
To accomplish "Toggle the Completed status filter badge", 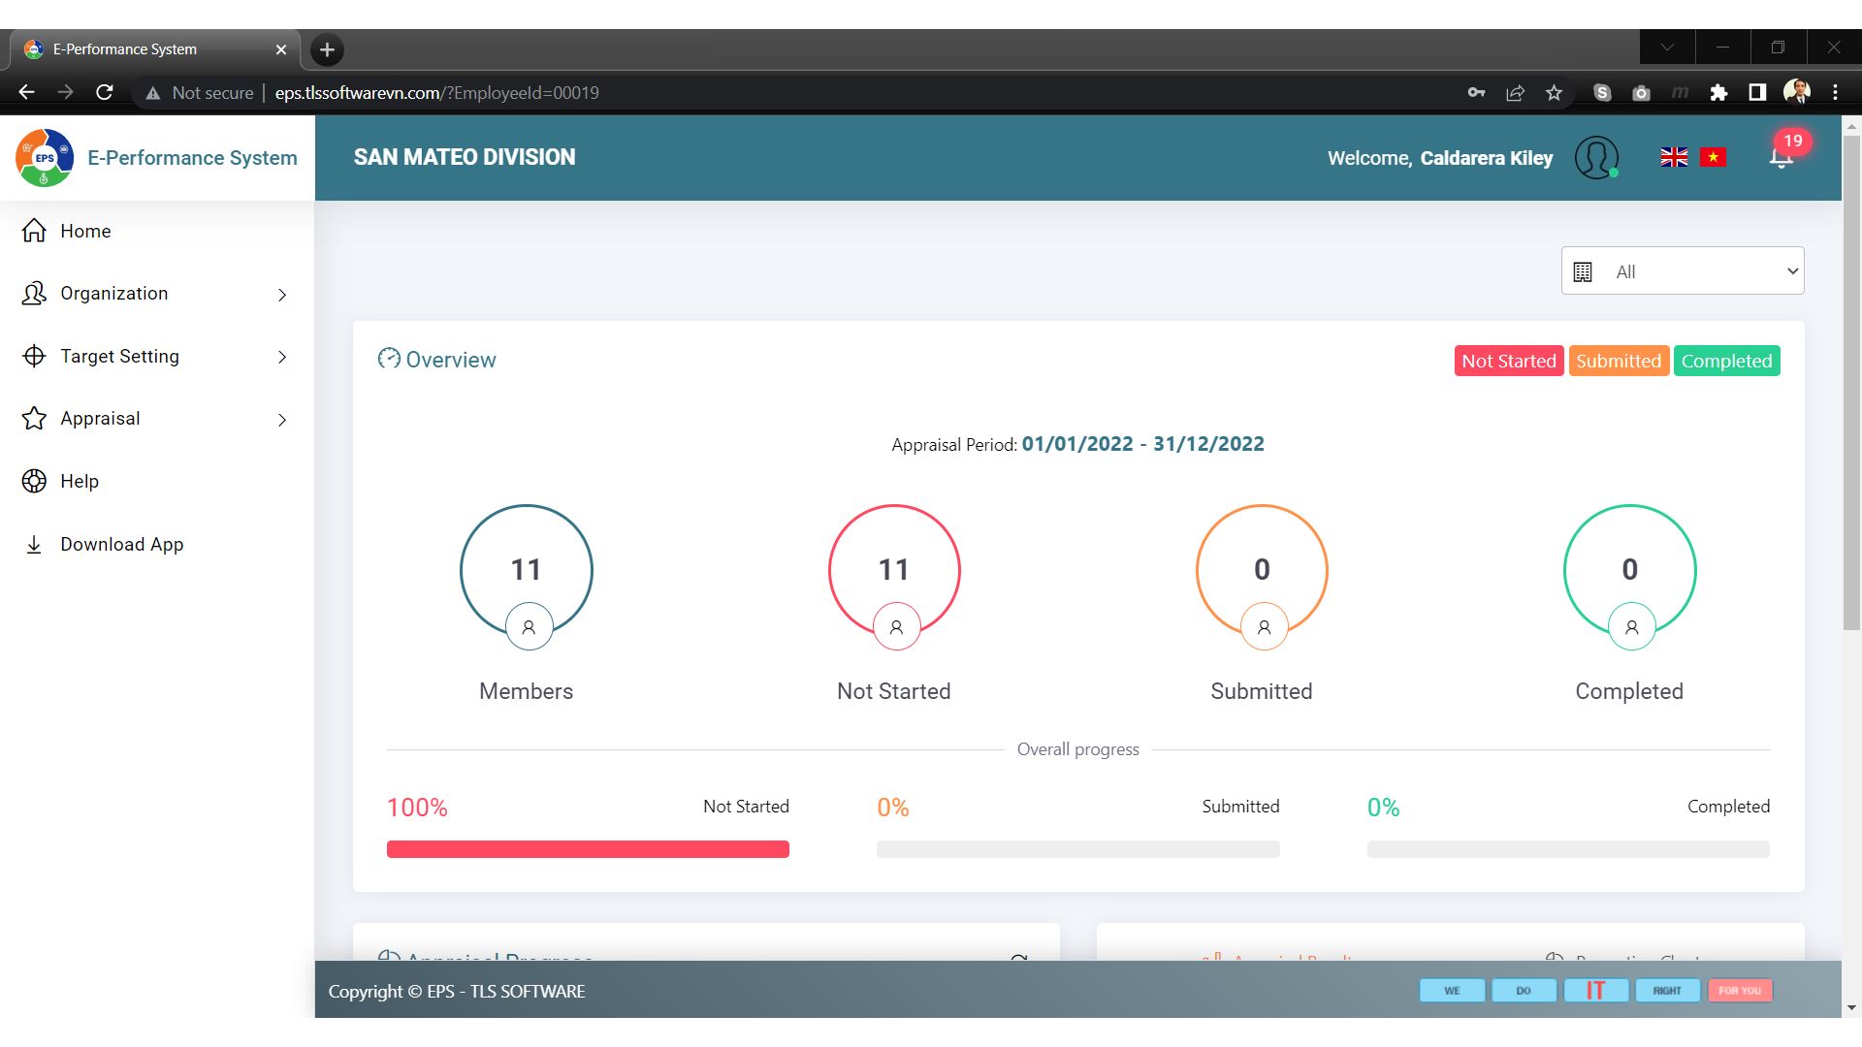I will (x=1726, y=361).
